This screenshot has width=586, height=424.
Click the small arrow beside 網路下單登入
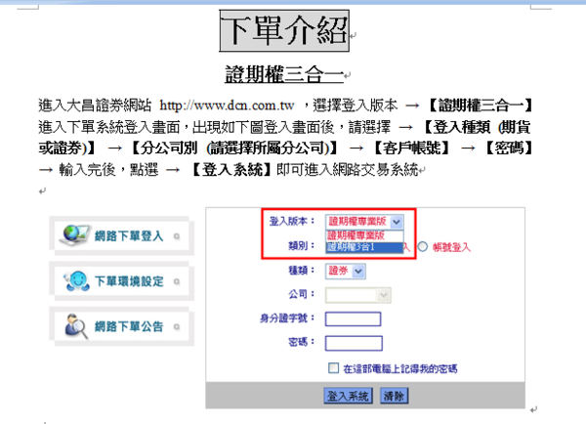pyautogui.click(x=176, y=235)
